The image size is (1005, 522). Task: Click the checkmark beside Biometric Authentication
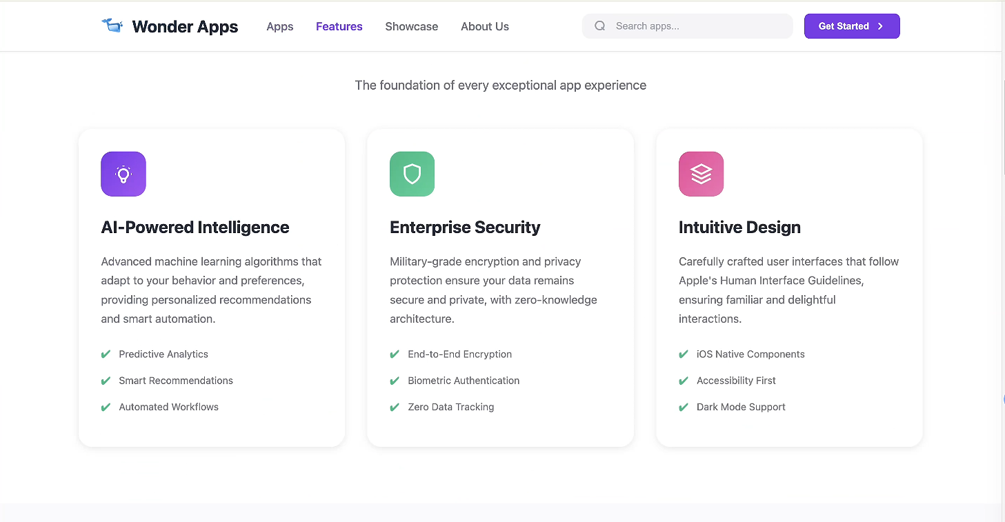[x=395, y=381]
